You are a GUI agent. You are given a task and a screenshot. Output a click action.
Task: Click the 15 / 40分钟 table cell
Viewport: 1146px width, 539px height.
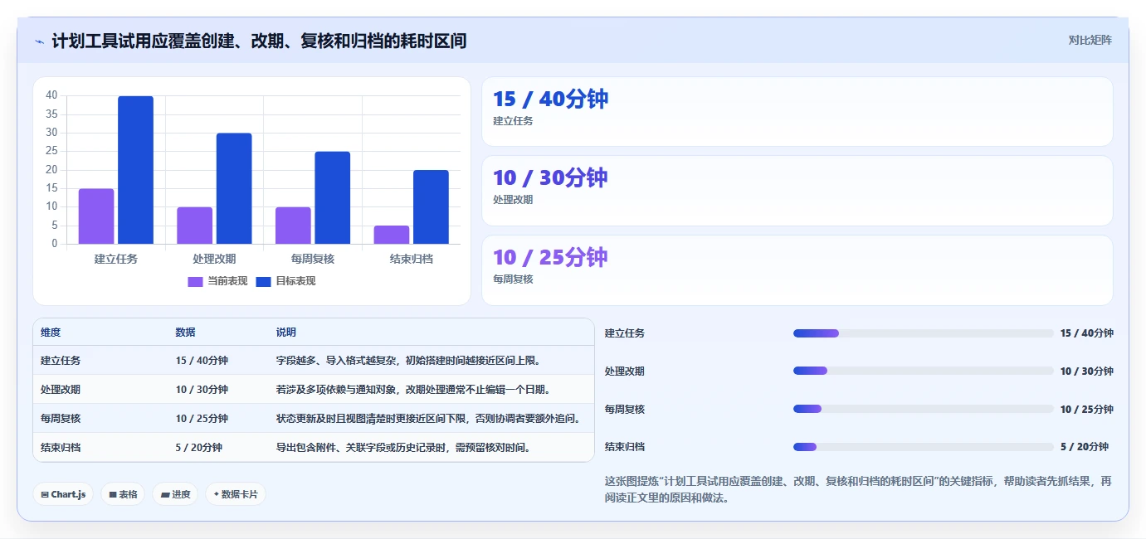[202, 361]
